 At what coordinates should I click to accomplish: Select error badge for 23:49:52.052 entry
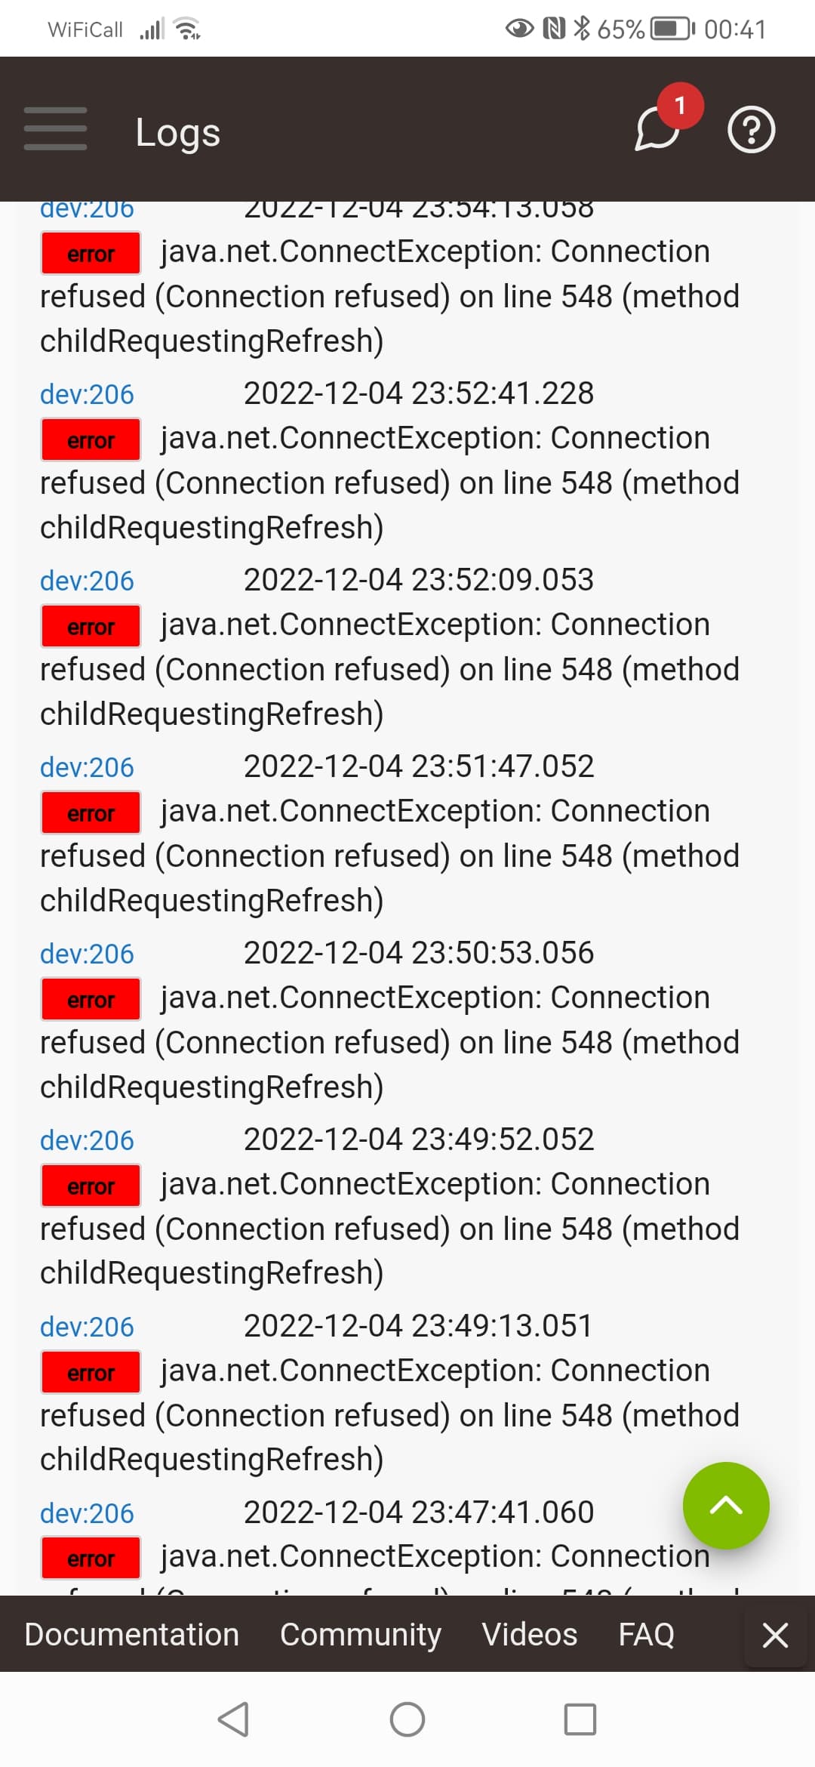click(91, 1186)
